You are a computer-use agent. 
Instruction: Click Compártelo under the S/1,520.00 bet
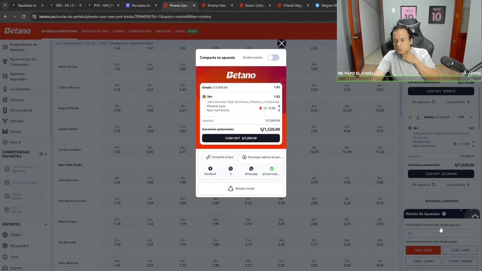click(458, 185)
